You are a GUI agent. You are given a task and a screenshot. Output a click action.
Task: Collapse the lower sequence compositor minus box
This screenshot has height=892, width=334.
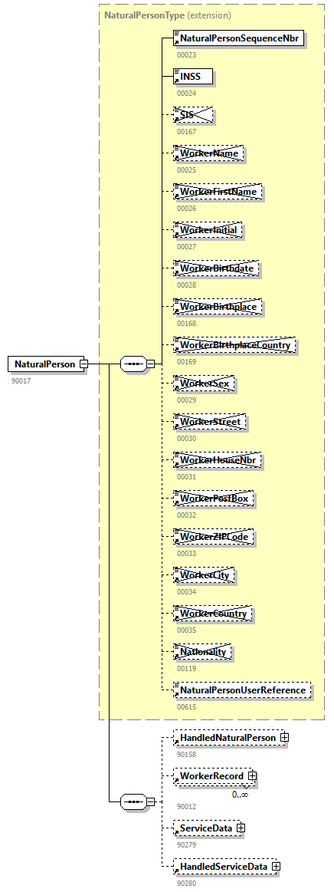pos(150,802)
